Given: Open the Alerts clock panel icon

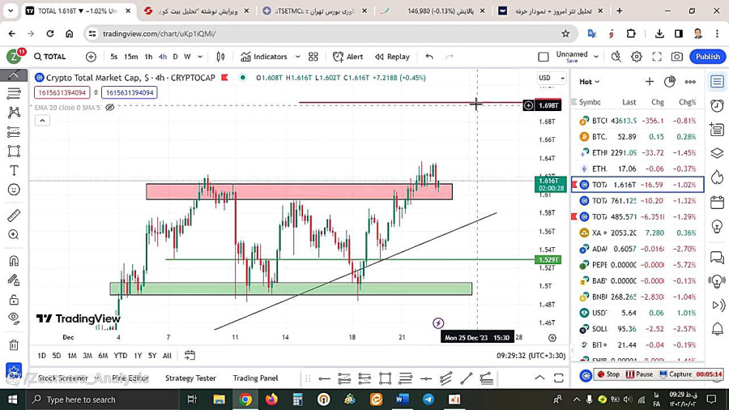Looking at the screenshot, I should [717, 105].
